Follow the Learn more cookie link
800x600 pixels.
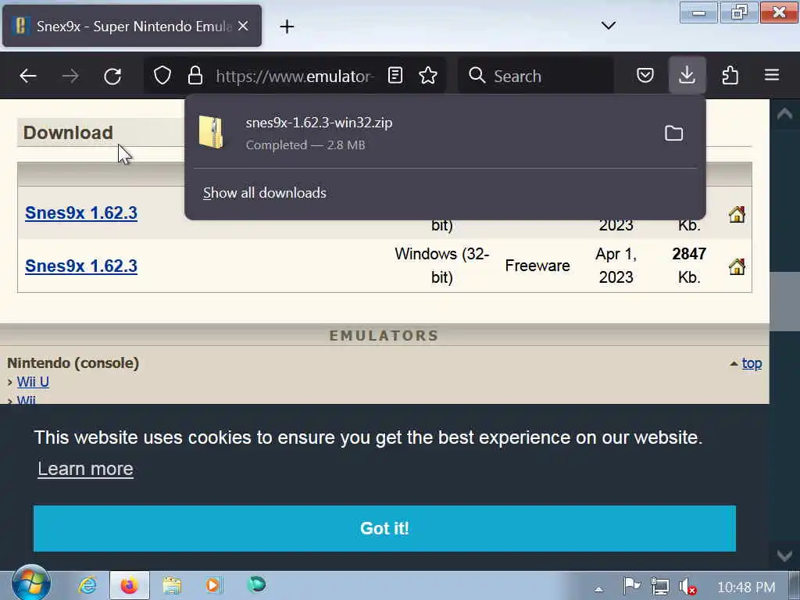pyautogui.click(x=86, y=469)
